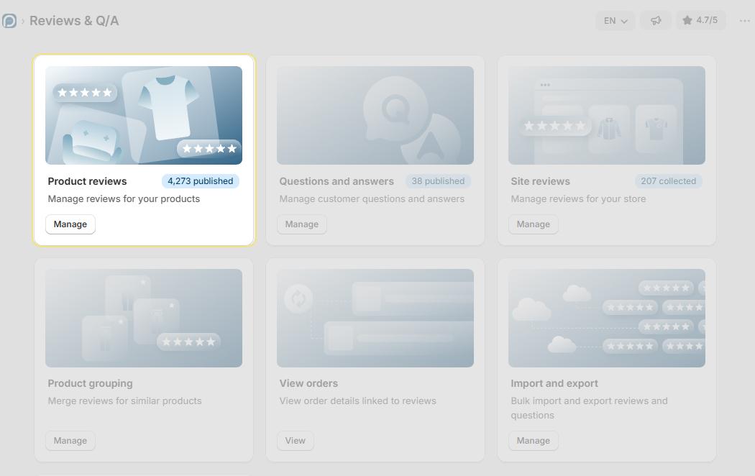Select the View orders illustration
The height and width of the screenshot is (476, 755).
(x=375, y=318)
